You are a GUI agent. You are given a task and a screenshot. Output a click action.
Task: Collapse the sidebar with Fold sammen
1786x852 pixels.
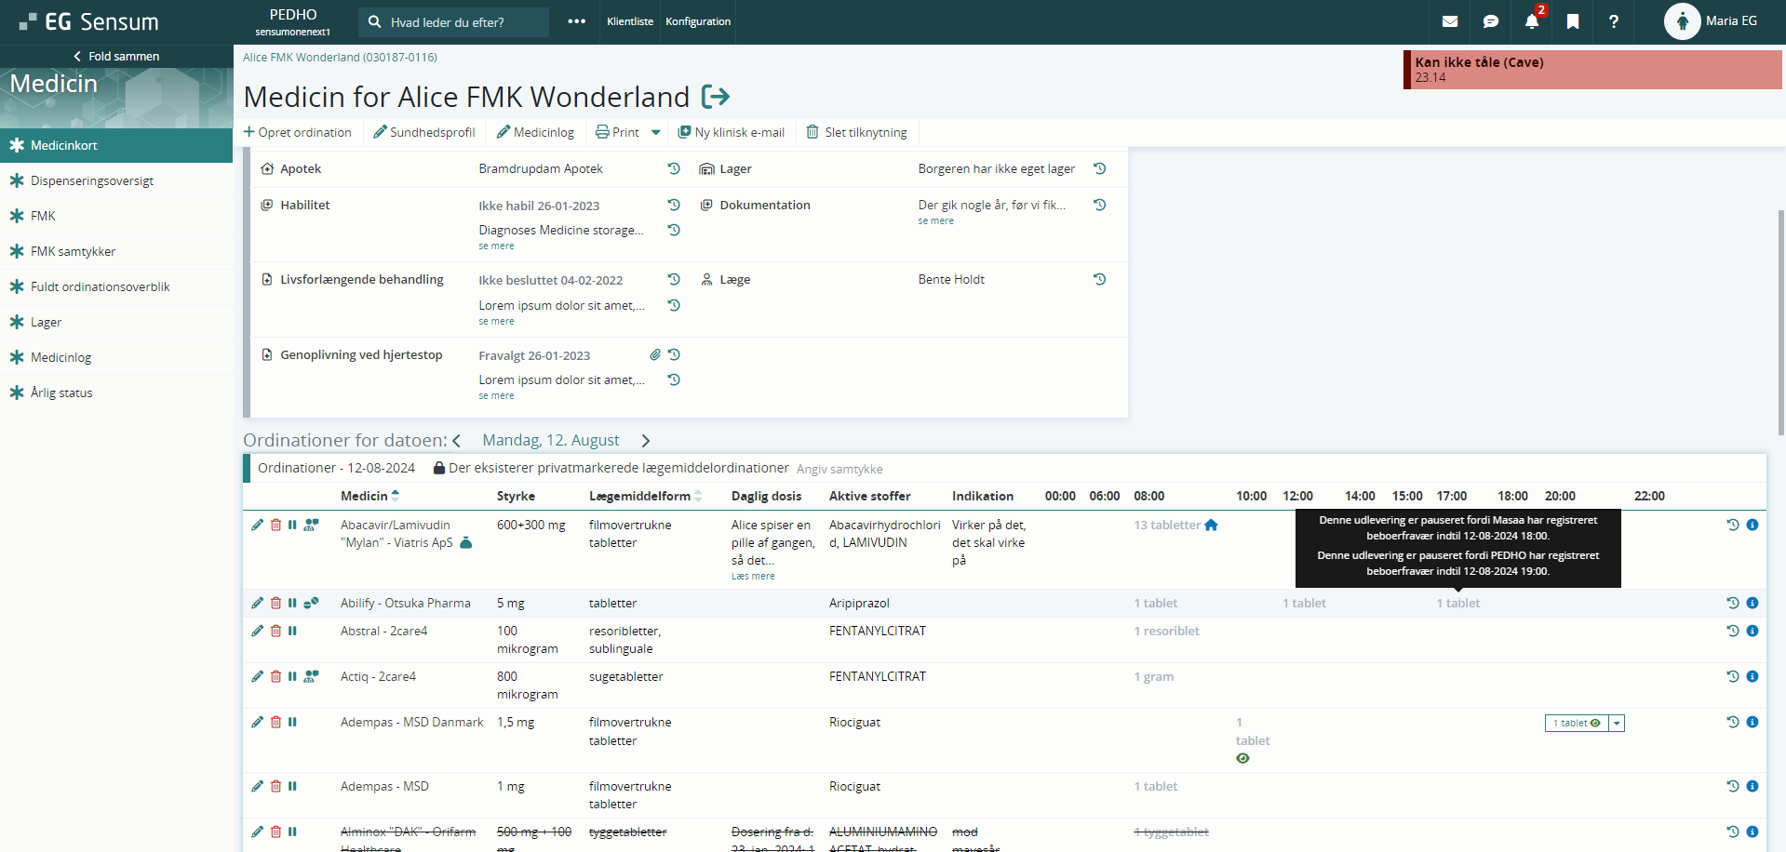click(116, 56)
